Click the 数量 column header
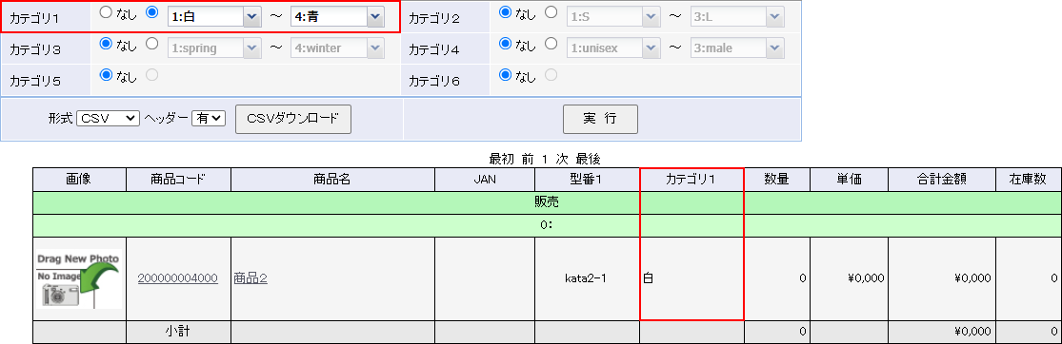This screenshot has height=344, width=1062. point(776,179)
